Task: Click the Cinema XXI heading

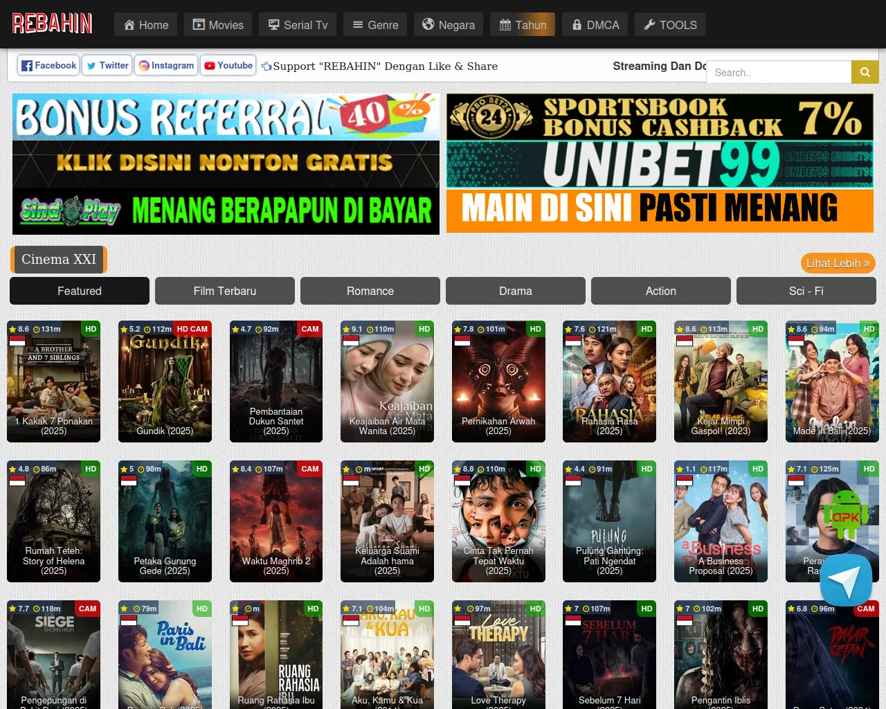Action: coord(59,260)
